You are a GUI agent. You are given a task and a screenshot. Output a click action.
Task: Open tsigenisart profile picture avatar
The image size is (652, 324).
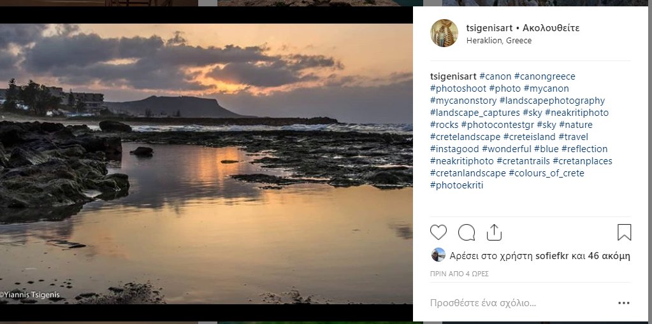click(x=444, y=33)
